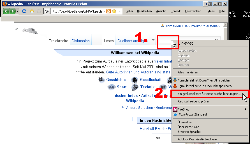Open the Handball-EM news link

(156, 129)
